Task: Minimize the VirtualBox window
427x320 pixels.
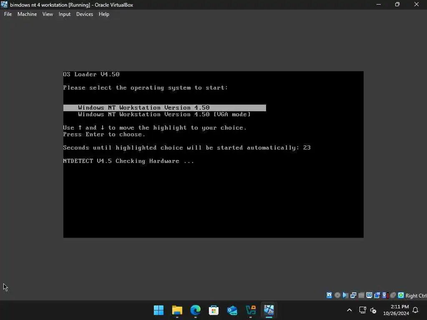Action: click(x=379, y=5)
